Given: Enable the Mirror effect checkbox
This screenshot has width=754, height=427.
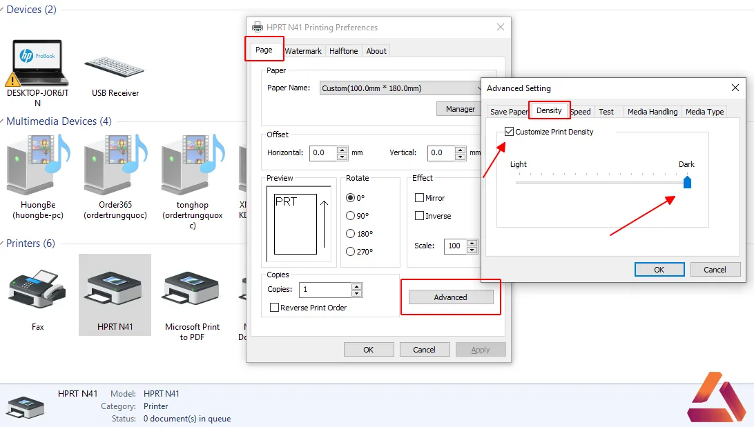Looking at the screenshot, I should [419, 198].
